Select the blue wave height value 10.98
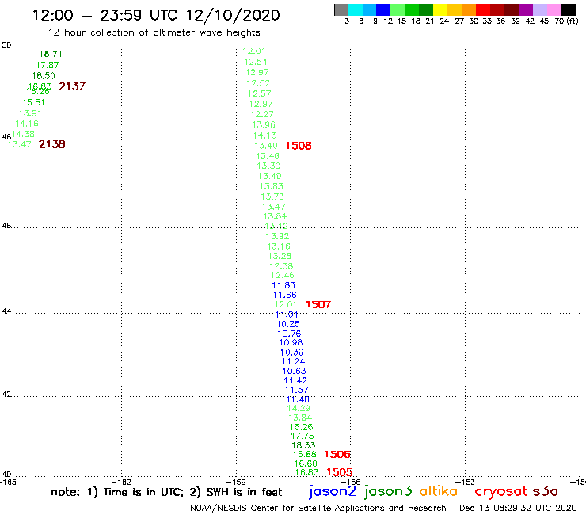Viewport: 586px width, 515px height. (291, 342)
